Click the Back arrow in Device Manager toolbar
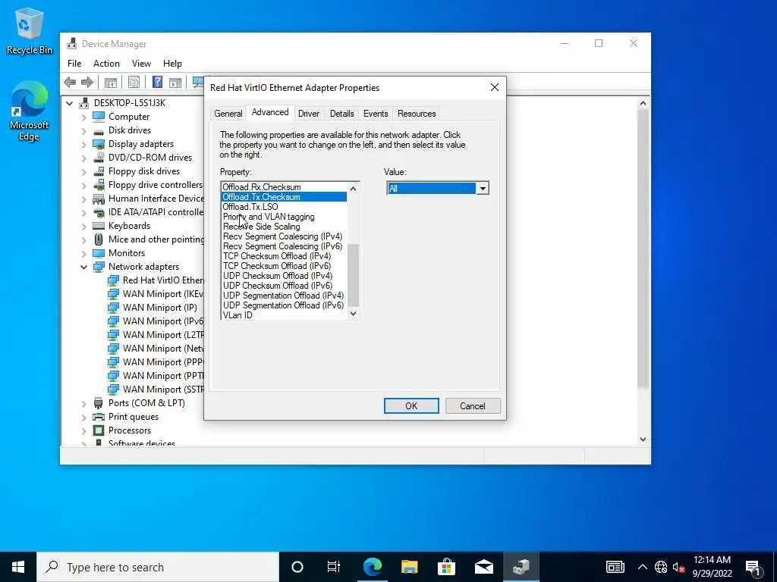Image resolution: width=777 pixels, height=582 pixels. point(70,82)
